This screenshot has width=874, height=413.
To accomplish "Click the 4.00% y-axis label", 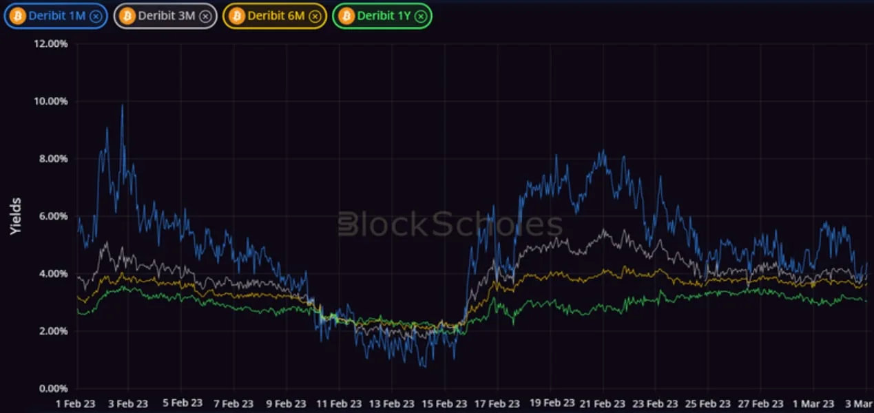I will tap(53, 274).
